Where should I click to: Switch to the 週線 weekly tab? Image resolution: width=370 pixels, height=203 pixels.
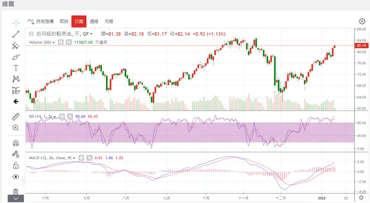point(94,21)
